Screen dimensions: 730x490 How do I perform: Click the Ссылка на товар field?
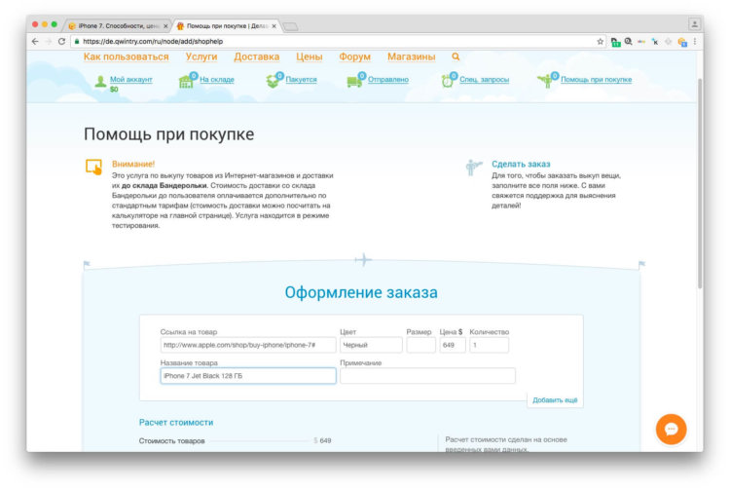(x=248, y=345)
